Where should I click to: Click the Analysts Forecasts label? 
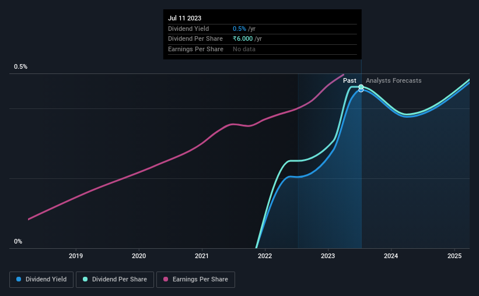pos(393,80)
